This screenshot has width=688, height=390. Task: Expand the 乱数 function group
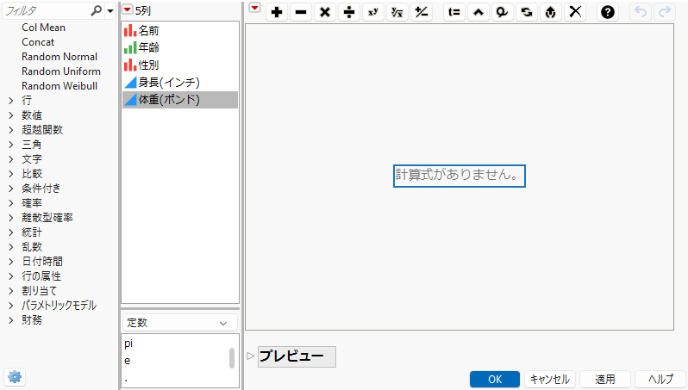[x=11, y=247]
